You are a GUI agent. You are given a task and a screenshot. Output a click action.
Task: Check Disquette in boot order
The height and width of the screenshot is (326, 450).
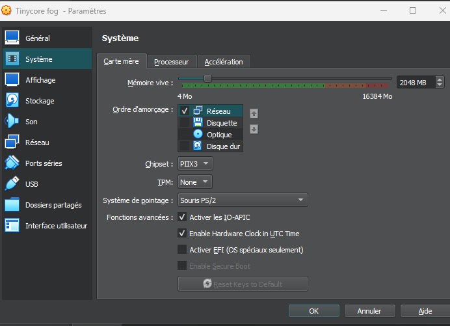click(185, 122)
